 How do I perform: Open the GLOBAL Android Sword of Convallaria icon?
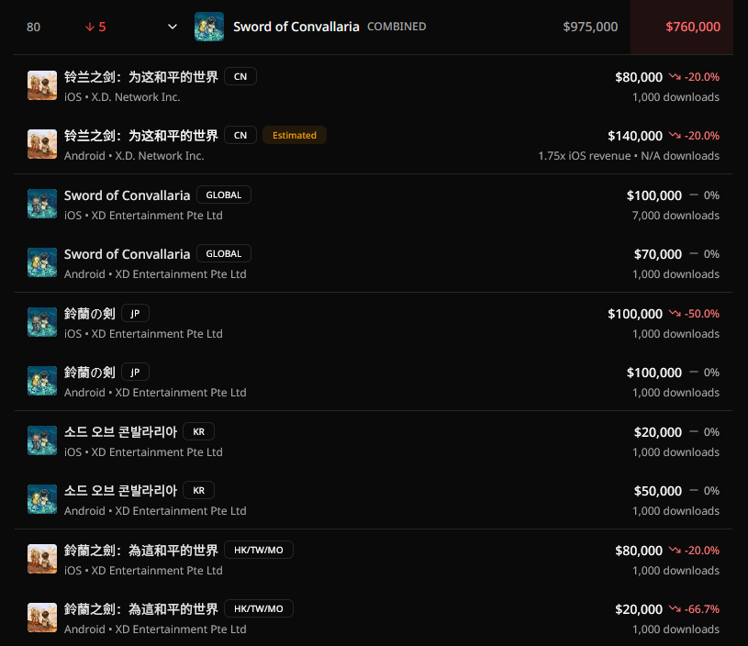42,262
